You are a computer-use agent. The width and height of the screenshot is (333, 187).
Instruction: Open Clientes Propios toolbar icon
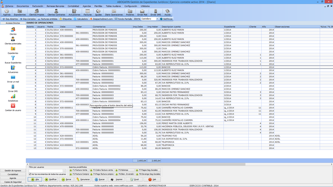(x=37, y=12)
